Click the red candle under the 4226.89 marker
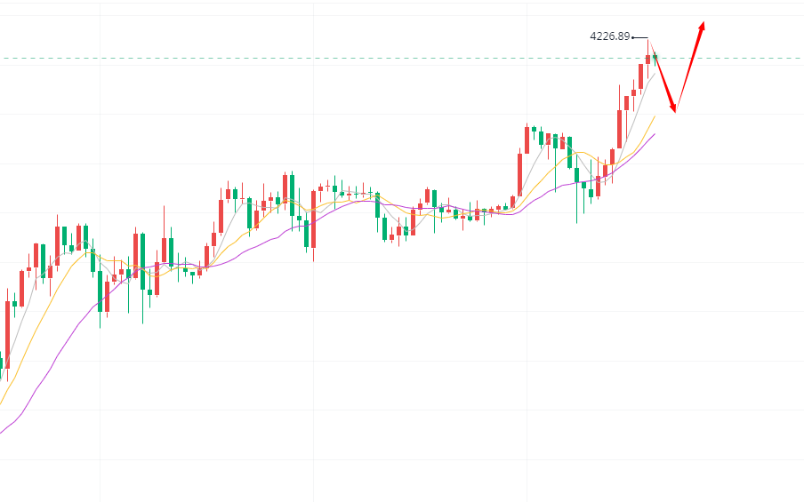 [648, 60]
